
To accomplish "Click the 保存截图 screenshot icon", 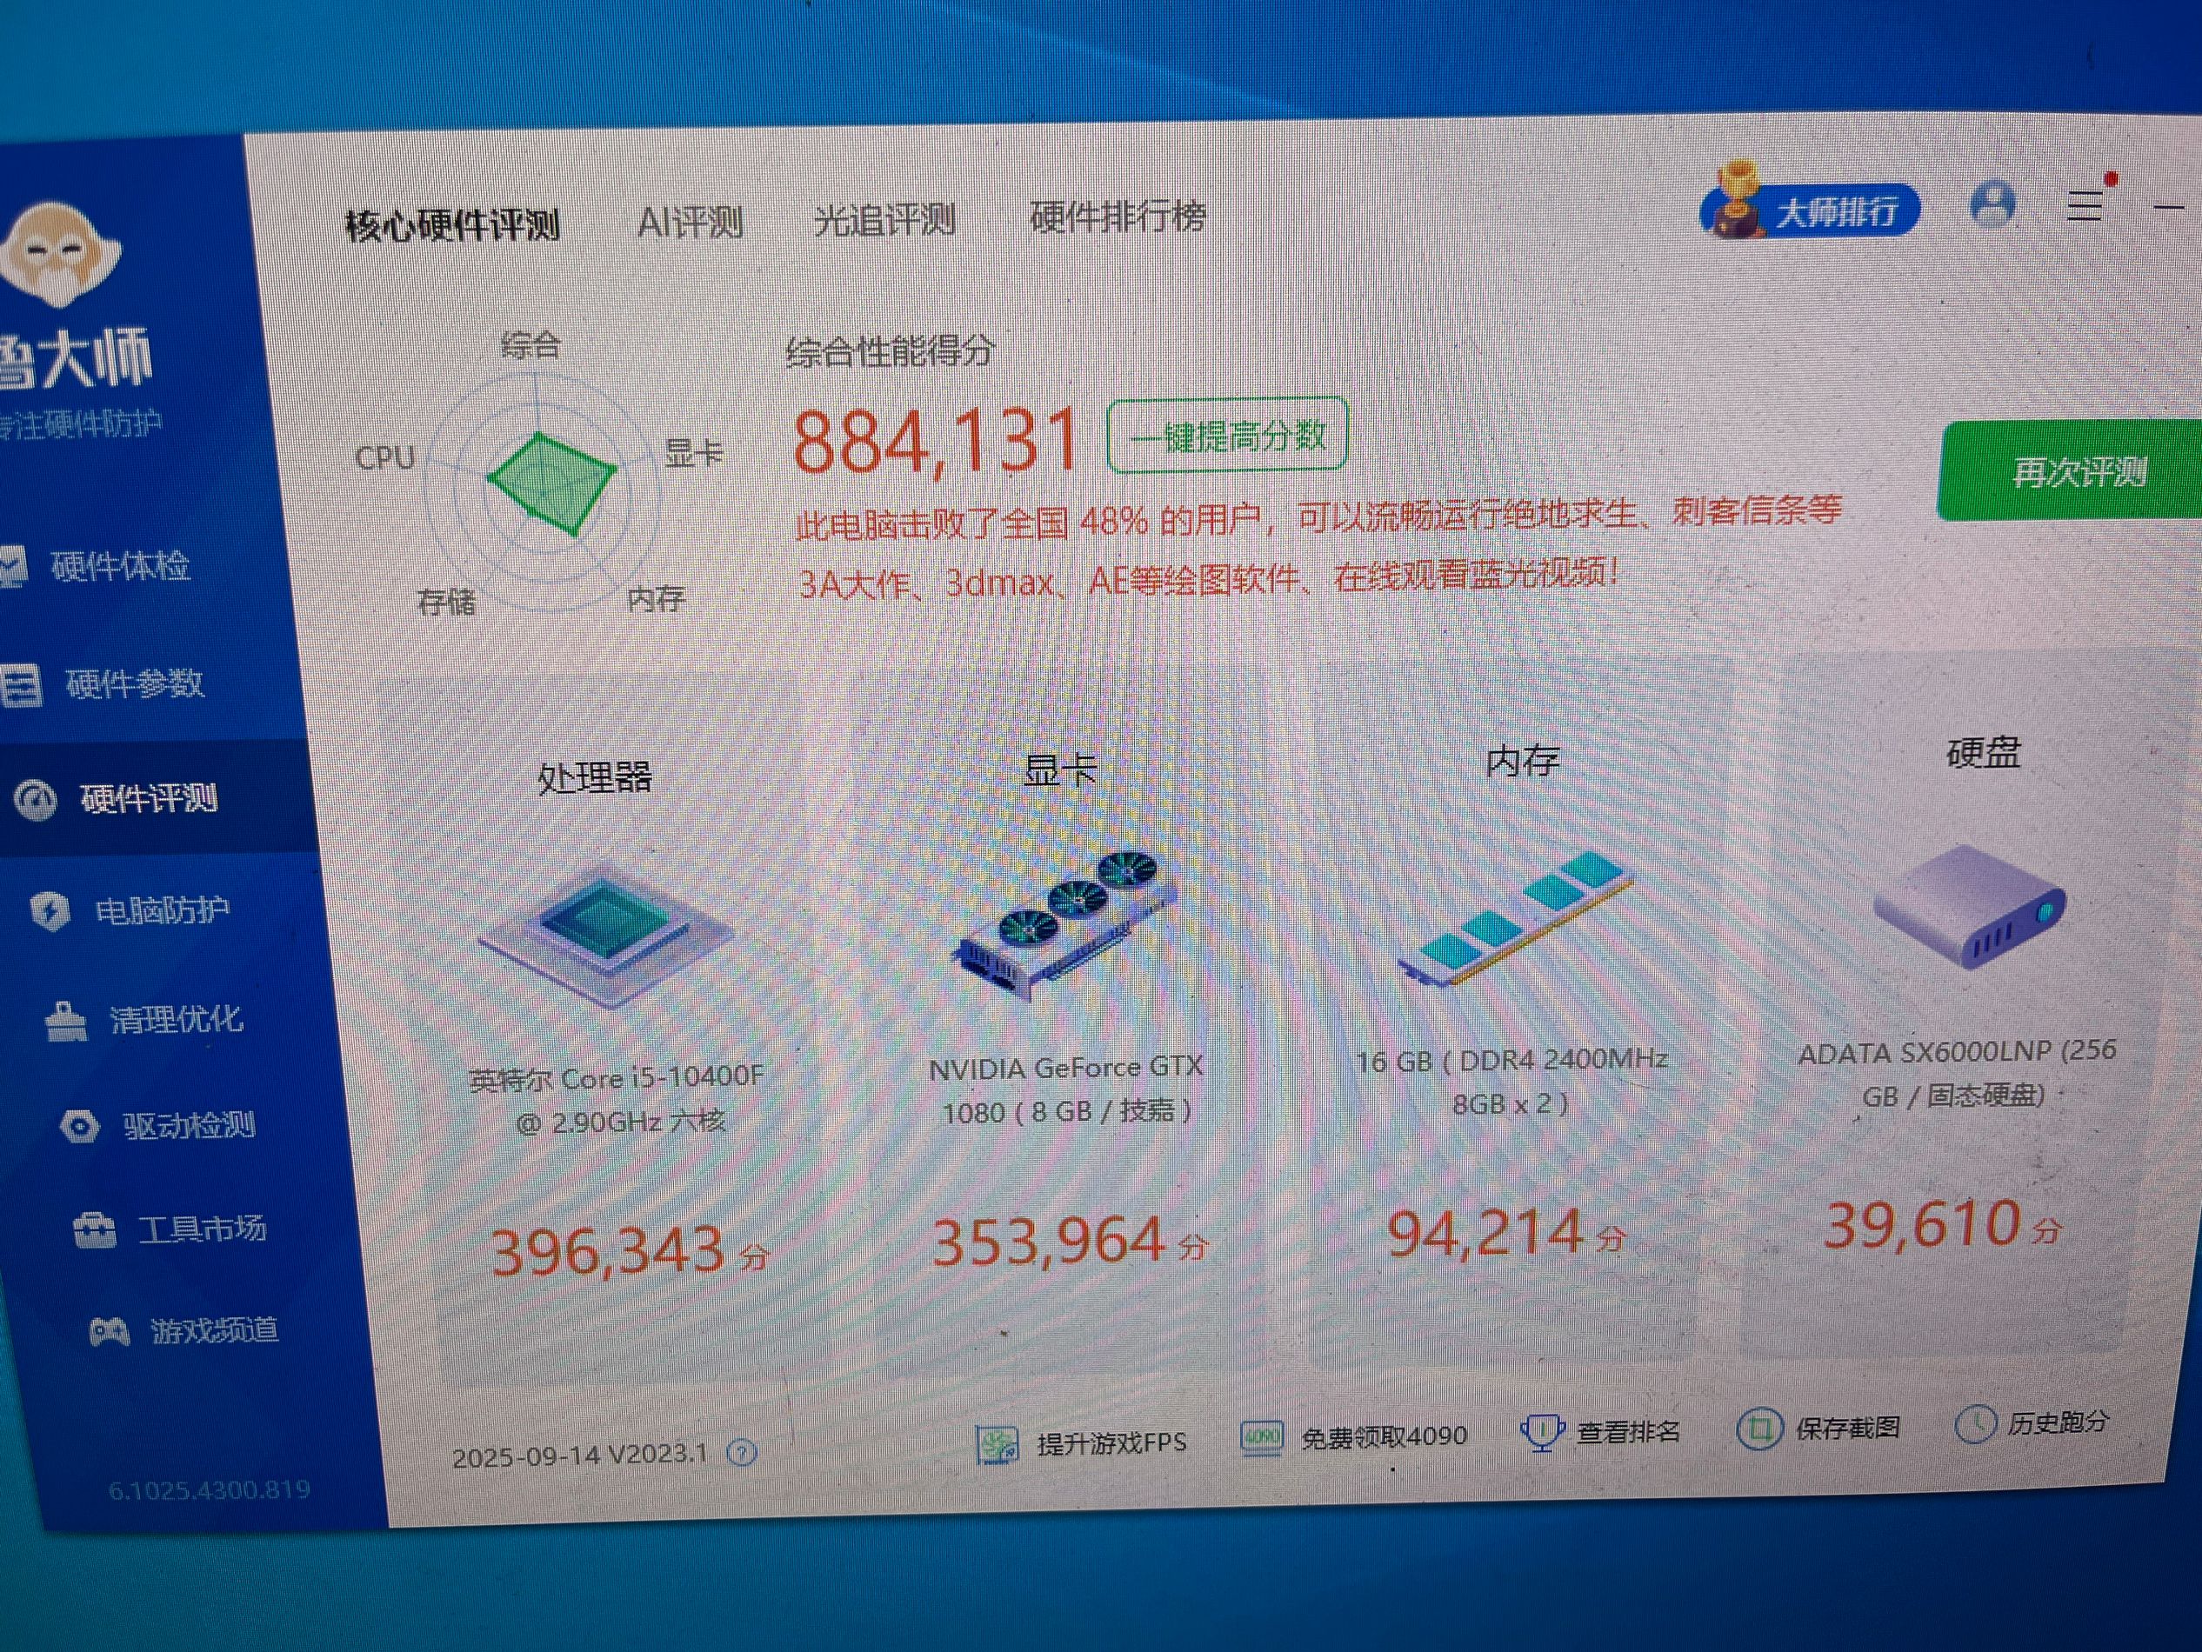I will [1759, 1429].
